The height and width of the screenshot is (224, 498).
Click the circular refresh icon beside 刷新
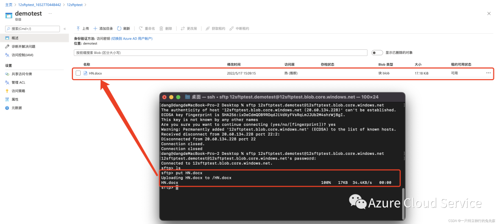[x=119, y=29]
